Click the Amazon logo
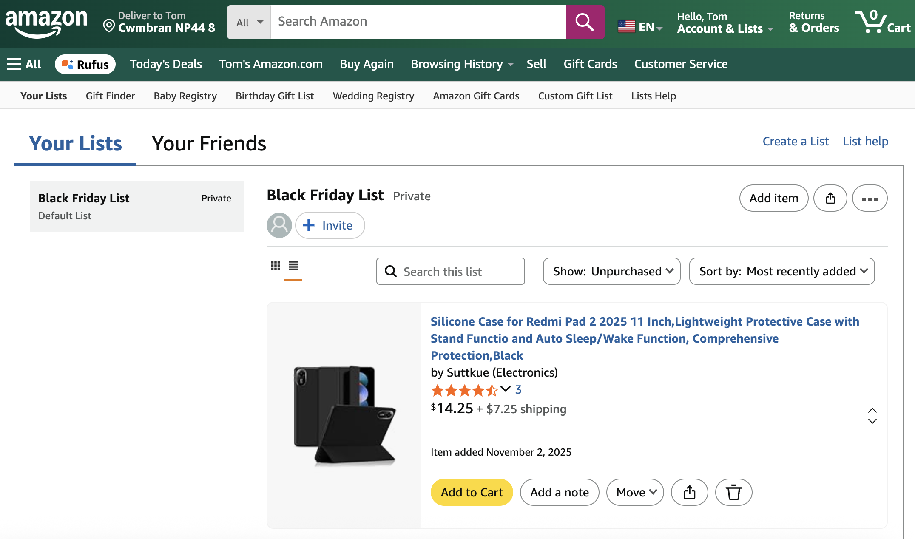 [46, 22]
